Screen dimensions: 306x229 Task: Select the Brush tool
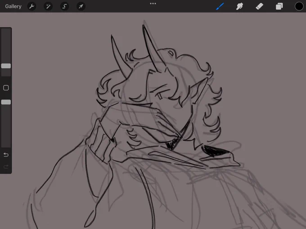220,6
